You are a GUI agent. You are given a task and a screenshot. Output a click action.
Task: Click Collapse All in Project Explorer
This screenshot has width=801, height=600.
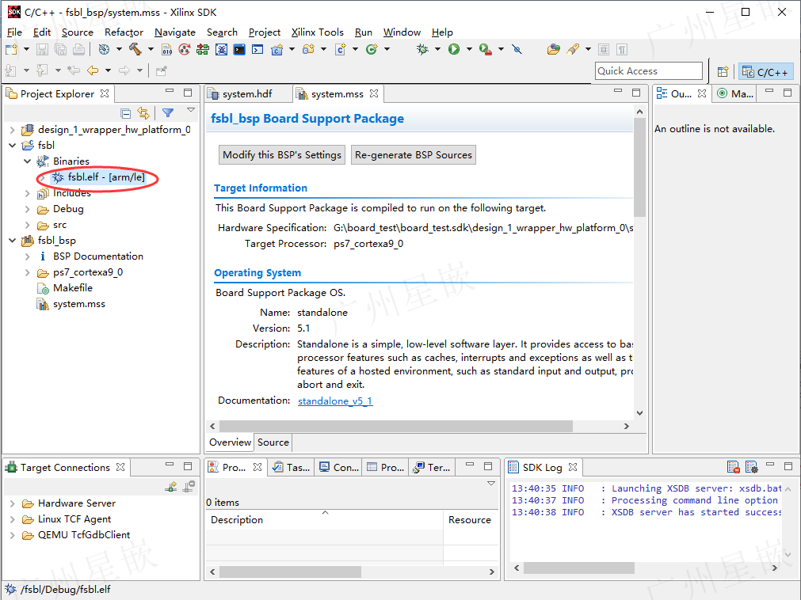pos(126,112)
